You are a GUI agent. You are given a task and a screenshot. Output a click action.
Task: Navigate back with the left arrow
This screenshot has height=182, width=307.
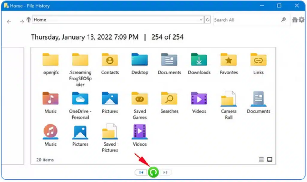pyautogui.click(x=9, y=21)
